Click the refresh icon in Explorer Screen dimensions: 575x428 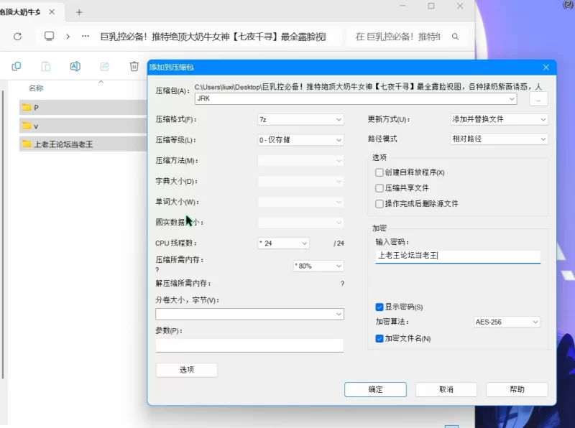coord(18,37)
